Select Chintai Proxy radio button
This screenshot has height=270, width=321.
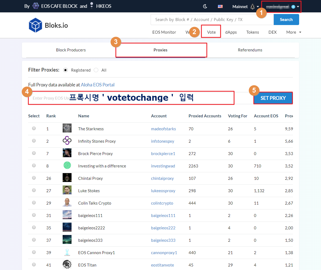(x=34, y=178)
